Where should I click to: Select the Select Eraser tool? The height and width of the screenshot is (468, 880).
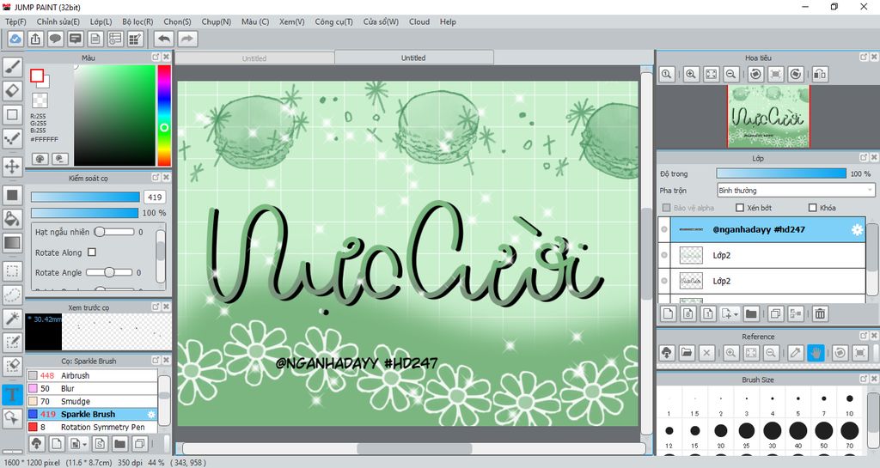12,366
